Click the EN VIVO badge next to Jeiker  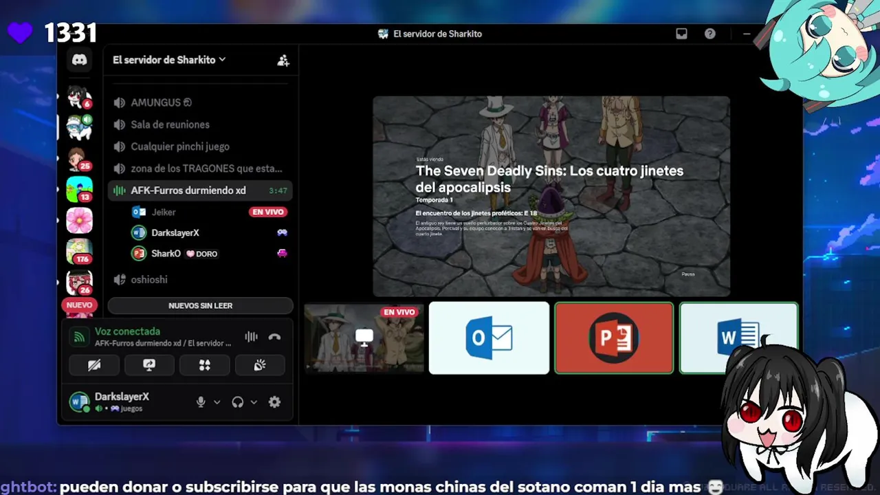268,212
